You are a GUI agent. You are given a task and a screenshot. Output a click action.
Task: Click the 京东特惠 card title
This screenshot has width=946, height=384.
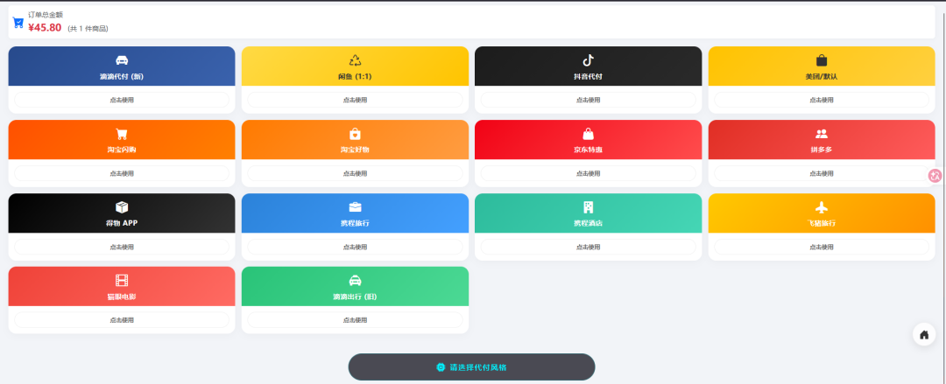(x=589, y=150)
